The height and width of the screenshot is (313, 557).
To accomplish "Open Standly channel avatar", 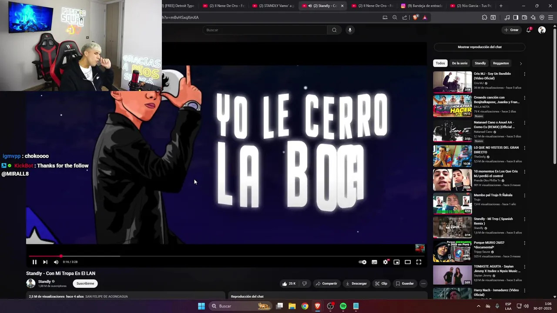I will pyautogui.click(x=31, y=283).
